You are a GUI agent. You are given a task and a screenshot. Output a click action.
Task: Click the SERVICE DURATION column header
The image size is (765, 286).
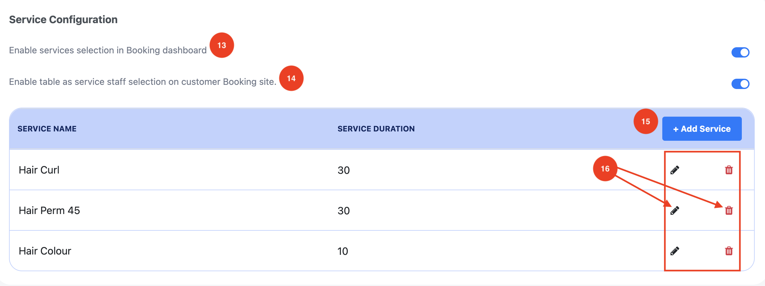click(x=376, y=129)
